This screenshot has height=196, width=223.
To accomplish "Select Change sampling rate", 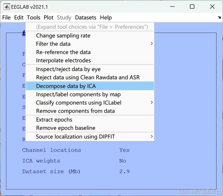I will (x=90, y=35).
